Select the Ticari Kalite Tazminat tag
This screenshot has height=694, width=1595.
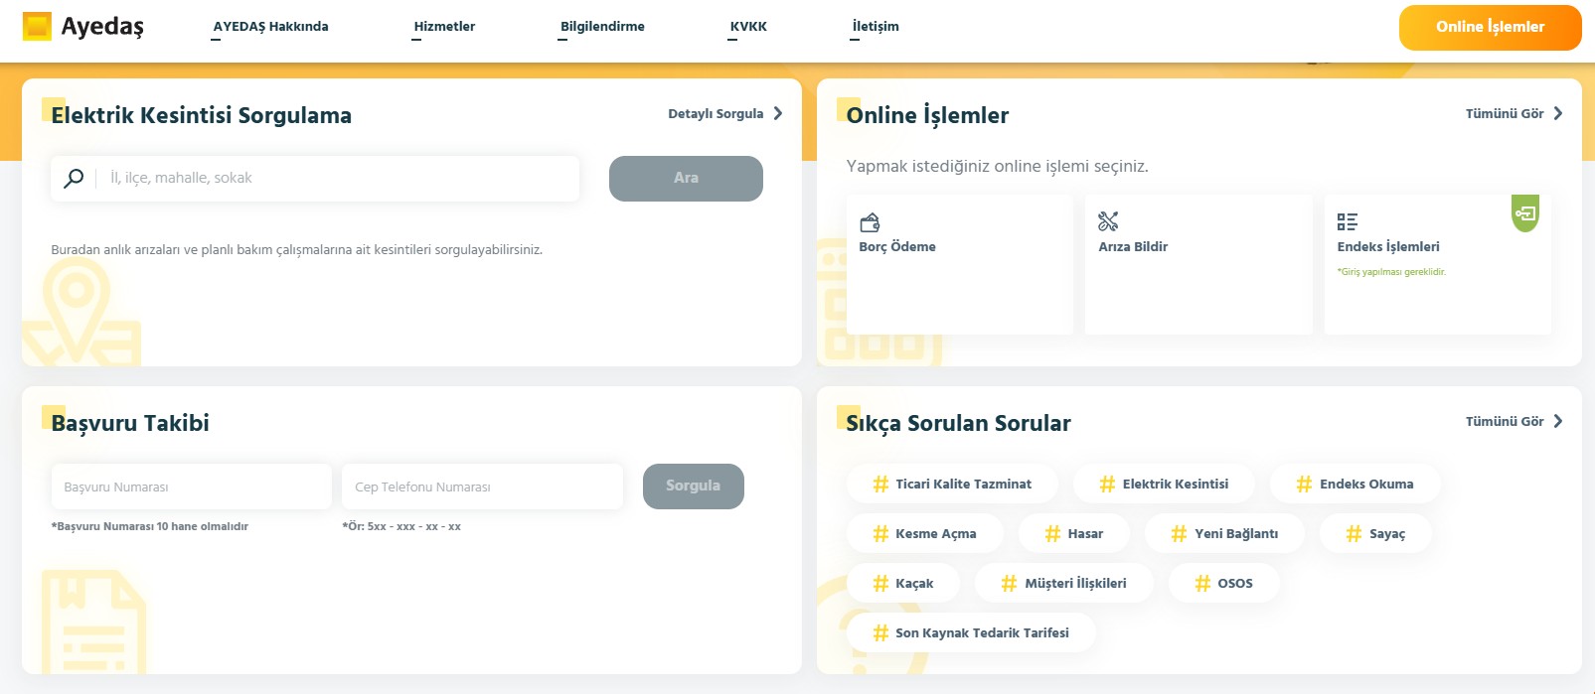coord(952,485)
